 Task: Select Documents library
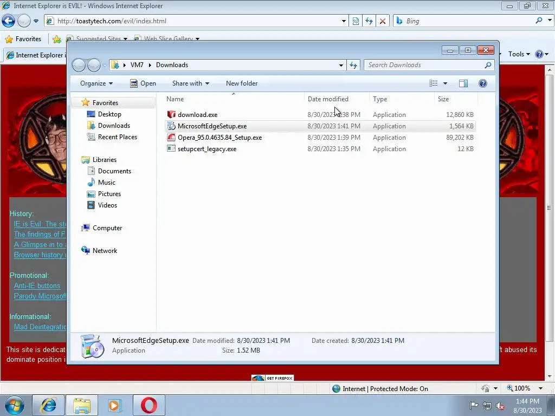pos(114,171)
